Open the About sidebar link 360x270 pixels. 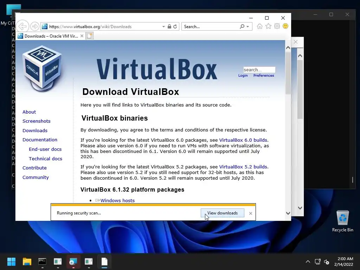(29, 112)
